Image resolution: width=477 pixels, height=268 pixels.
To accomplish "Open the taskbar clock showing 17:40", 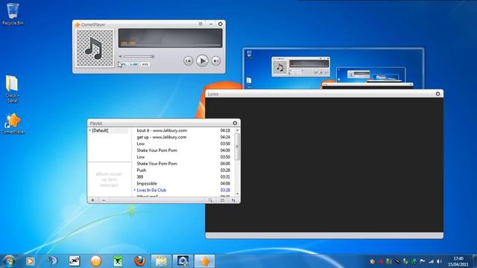I will 458,261.
